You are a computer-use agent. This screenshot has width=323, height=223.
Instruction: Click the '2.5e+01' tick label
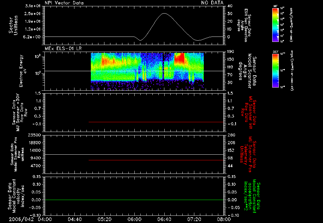32,14
